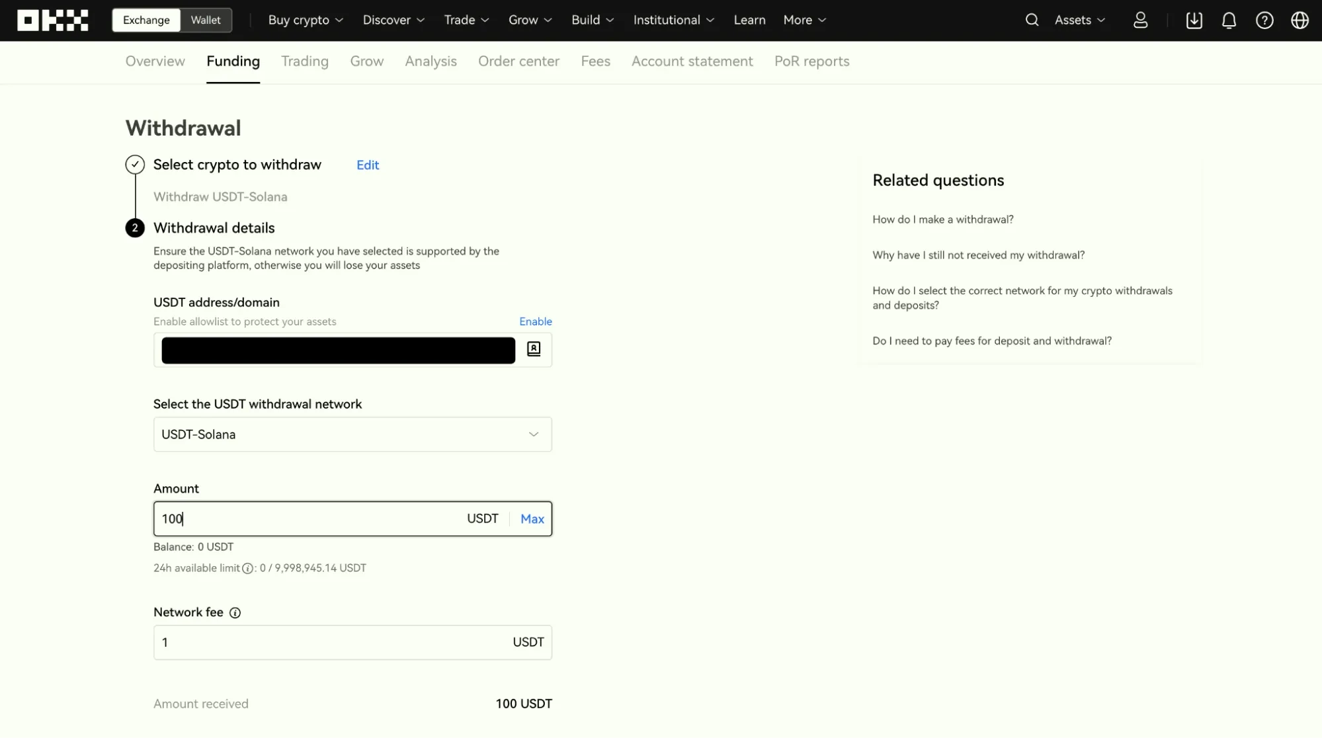Screen dimensions: 1322x738
Task: Open 'How do I make a withdrawal?'
Action: (942, 220)
